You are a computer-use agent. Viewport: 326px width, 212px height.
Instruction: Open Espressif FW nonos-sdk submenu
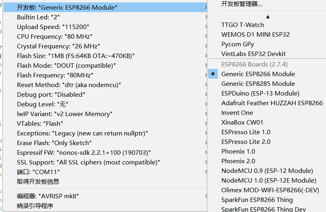tap(105, 153)
